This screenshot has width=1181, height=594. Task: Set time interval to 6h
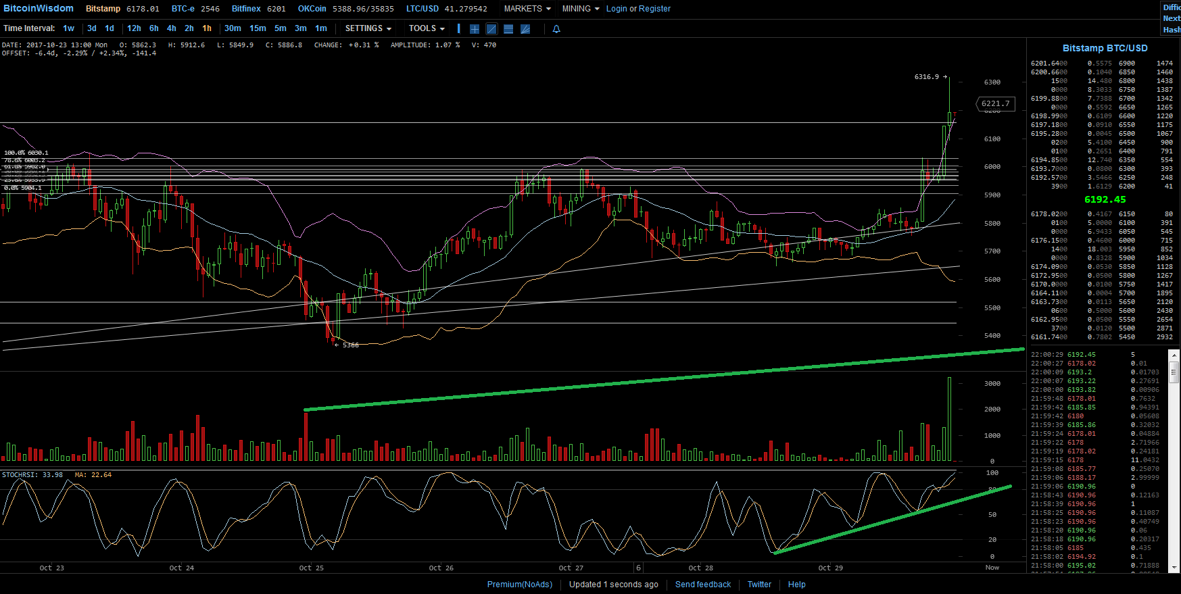pos(154,28)
